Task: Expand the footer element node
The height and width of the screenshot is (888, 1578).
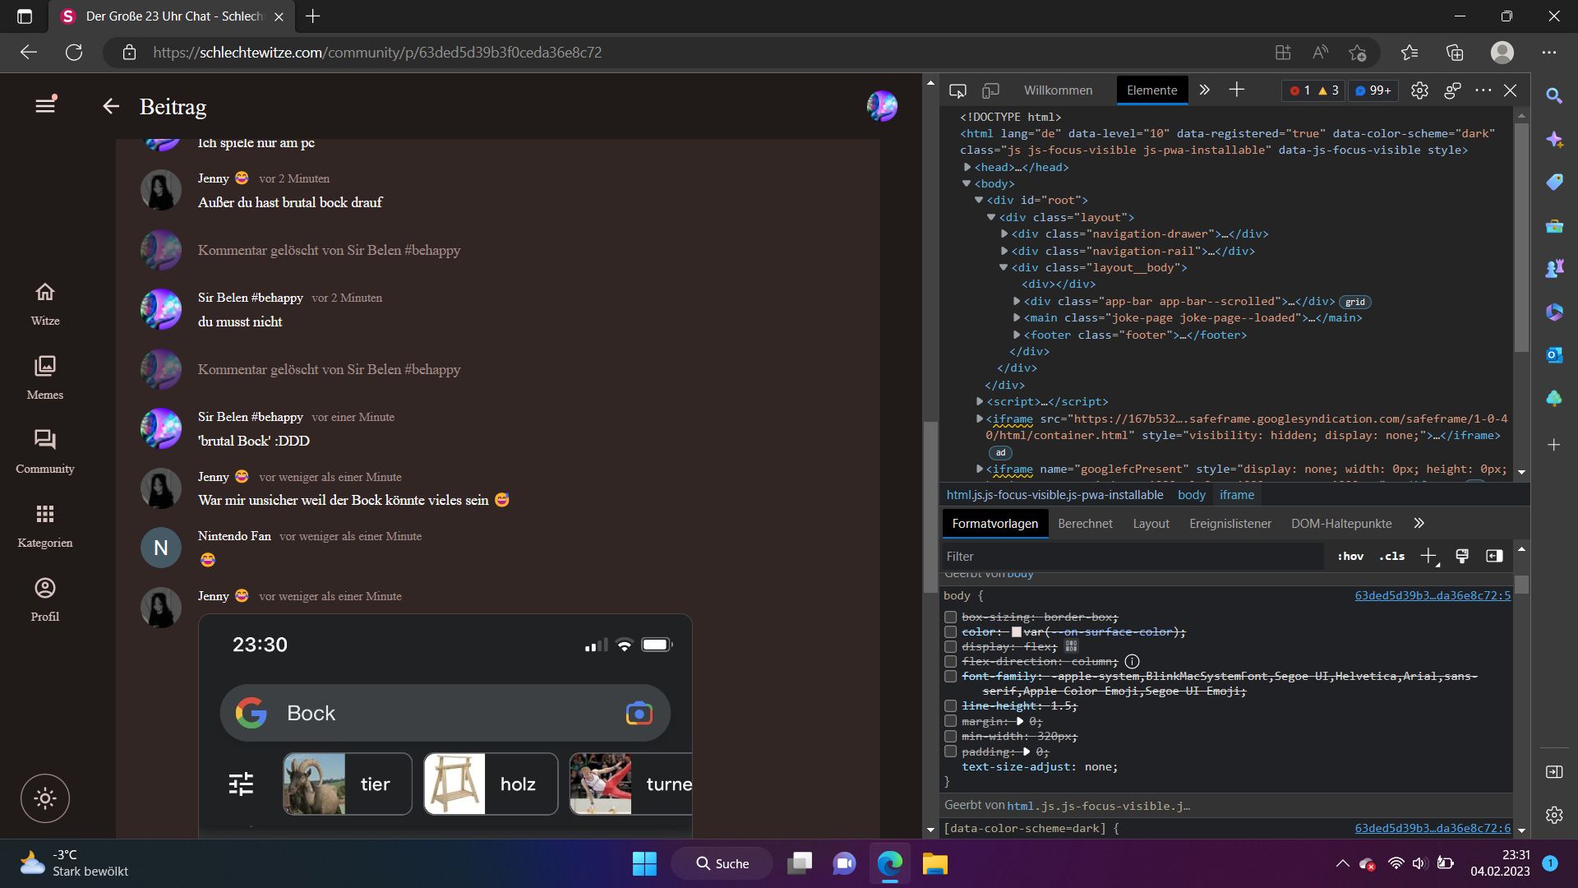Action: 1017,335
